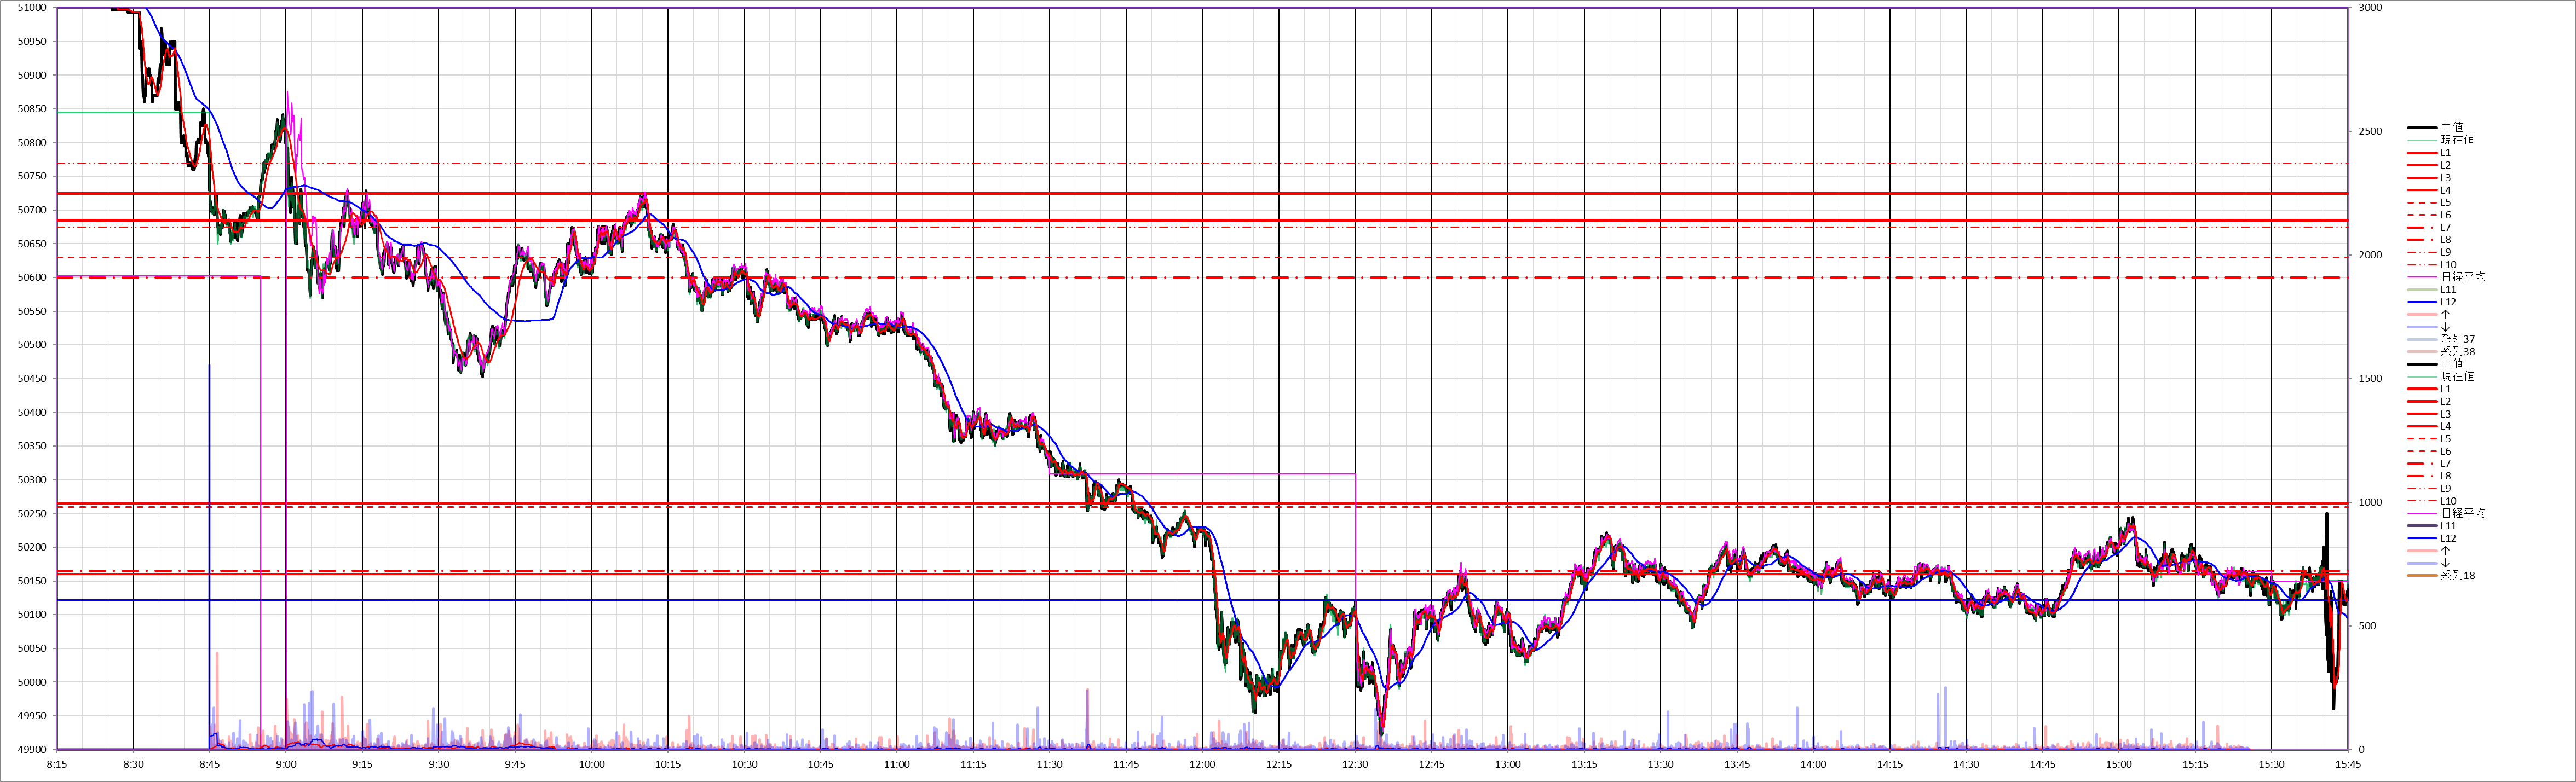Select the dark-purple L11 legend entry
The image size is (2576, 782).
click(2448, 526)
